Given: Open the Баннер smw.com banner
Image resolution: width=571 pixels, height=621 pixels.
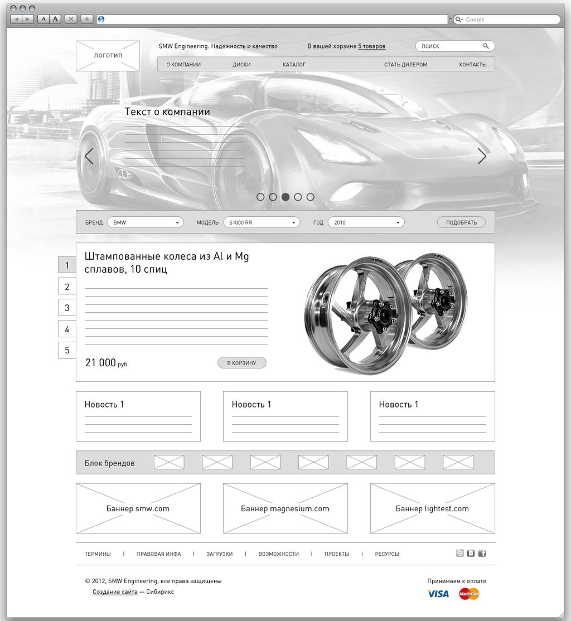Looking at the screenshot, I should point(138,508).
